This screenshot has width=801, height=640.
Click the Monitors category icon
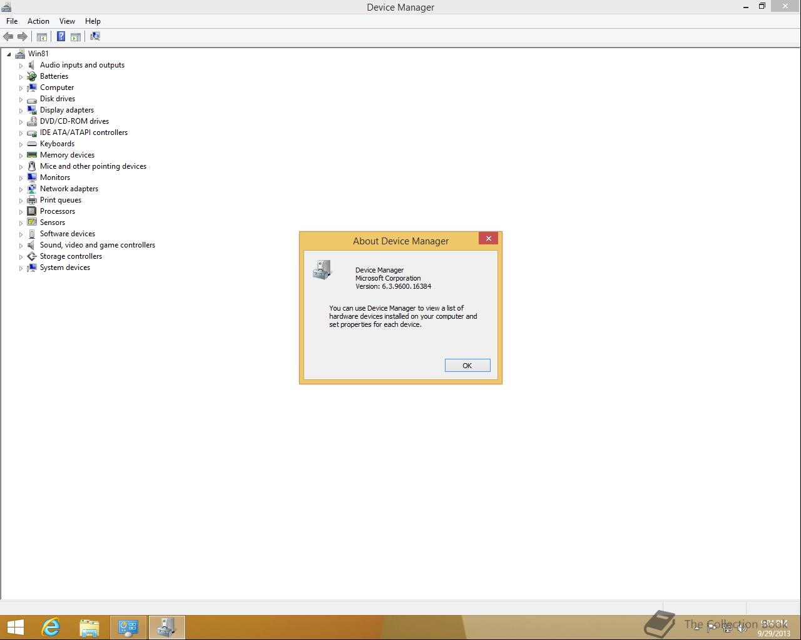pyautogui.click(x=32, y=177)
